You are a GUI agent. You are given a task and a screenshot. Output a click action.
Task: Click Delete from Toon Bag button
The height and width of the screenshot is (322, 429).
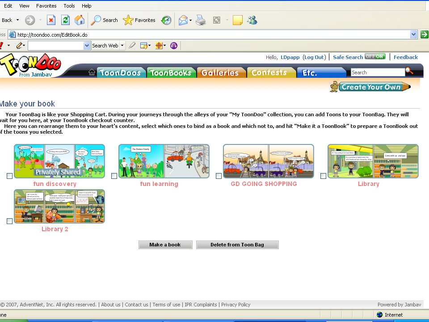[237, 245]
